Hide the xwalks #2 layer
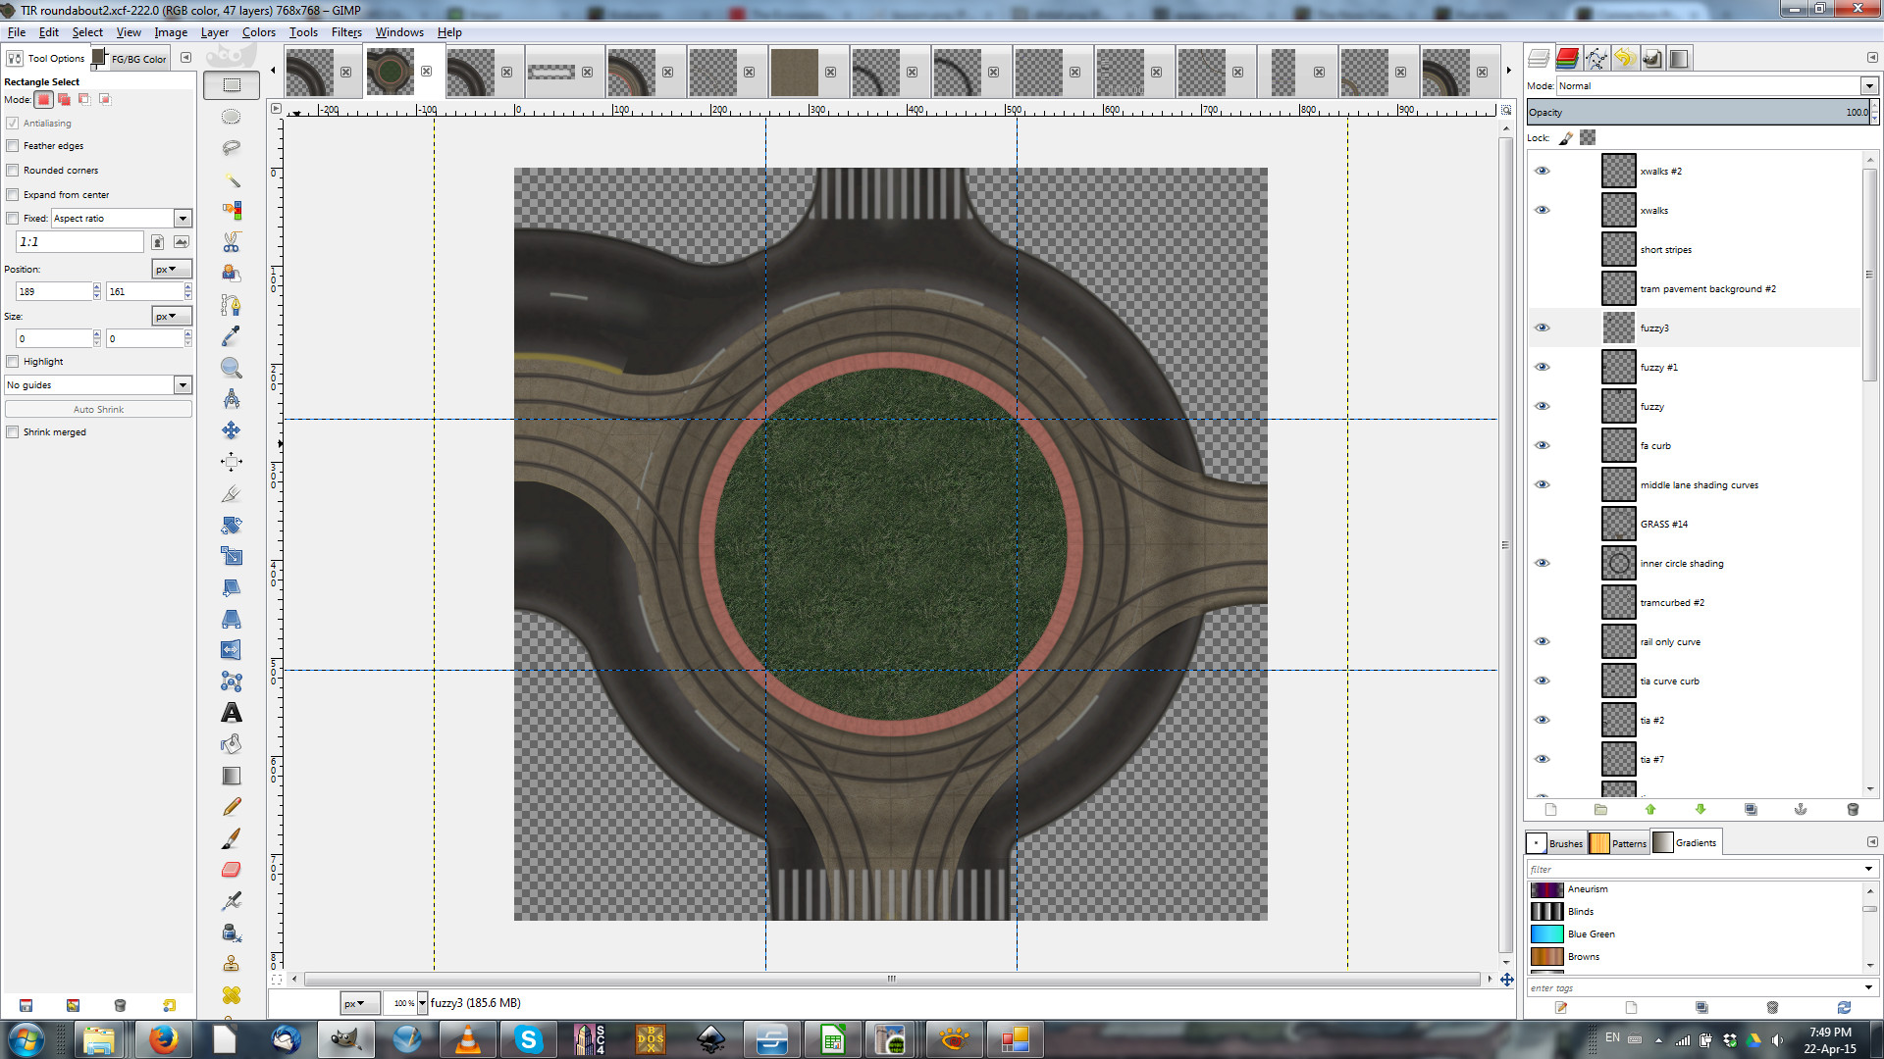This screenshot has height=1059, width=1884. (x=1543, y=171)
